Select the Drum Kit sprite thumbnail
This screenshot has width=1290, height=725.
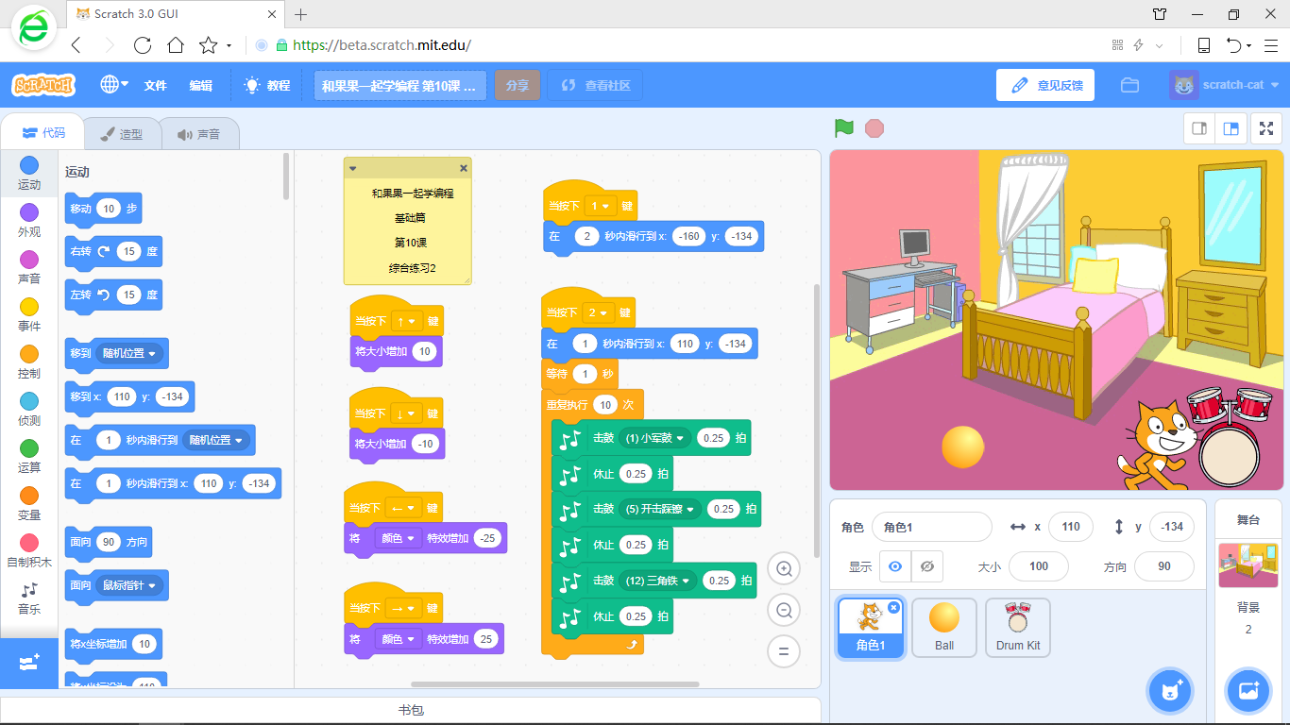[x=1018, y=628]
